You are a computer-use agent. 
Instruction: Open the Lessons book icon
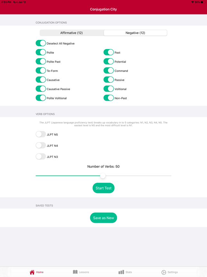[75, 272]
